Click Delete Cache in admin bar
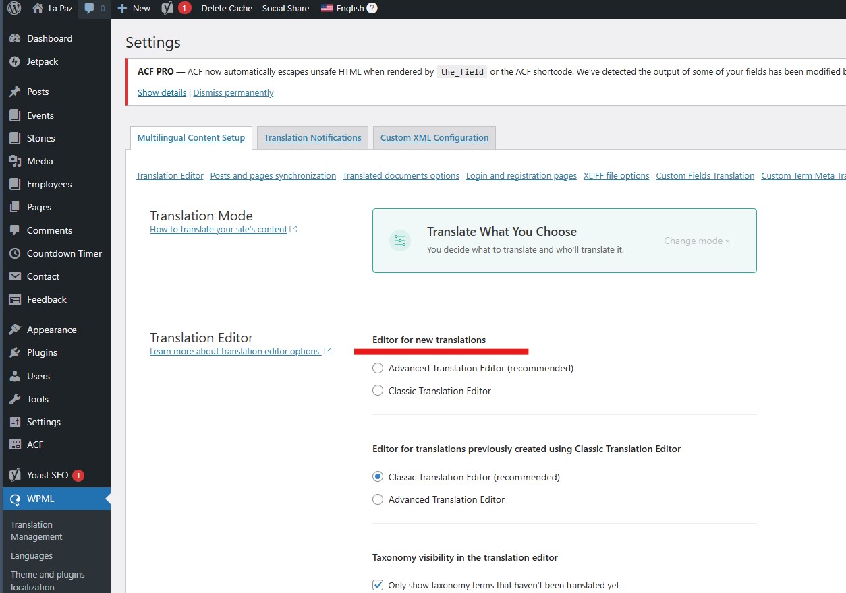The image size is (846, 593). pos(227,9)
